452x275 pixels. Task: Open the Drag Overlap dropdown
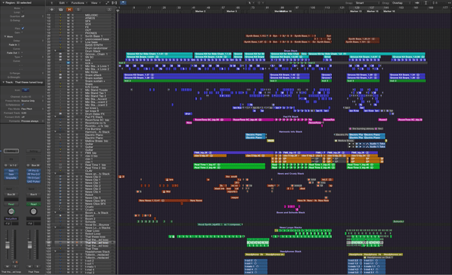(x=401, y=3)
